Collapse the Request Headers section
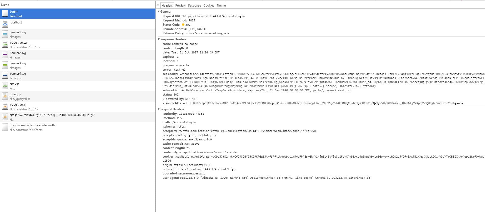This screenshot has height=212, width=485. [159, 109]
